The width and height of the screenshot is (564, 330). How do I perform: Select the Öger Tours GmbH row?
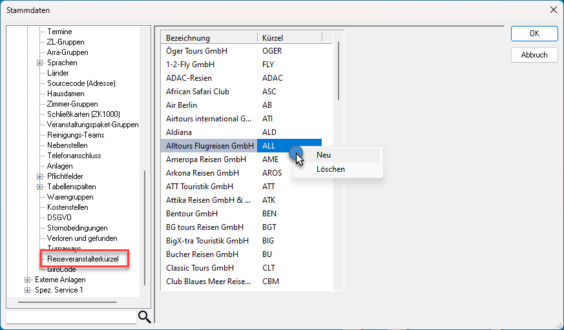tap(242, 51)
